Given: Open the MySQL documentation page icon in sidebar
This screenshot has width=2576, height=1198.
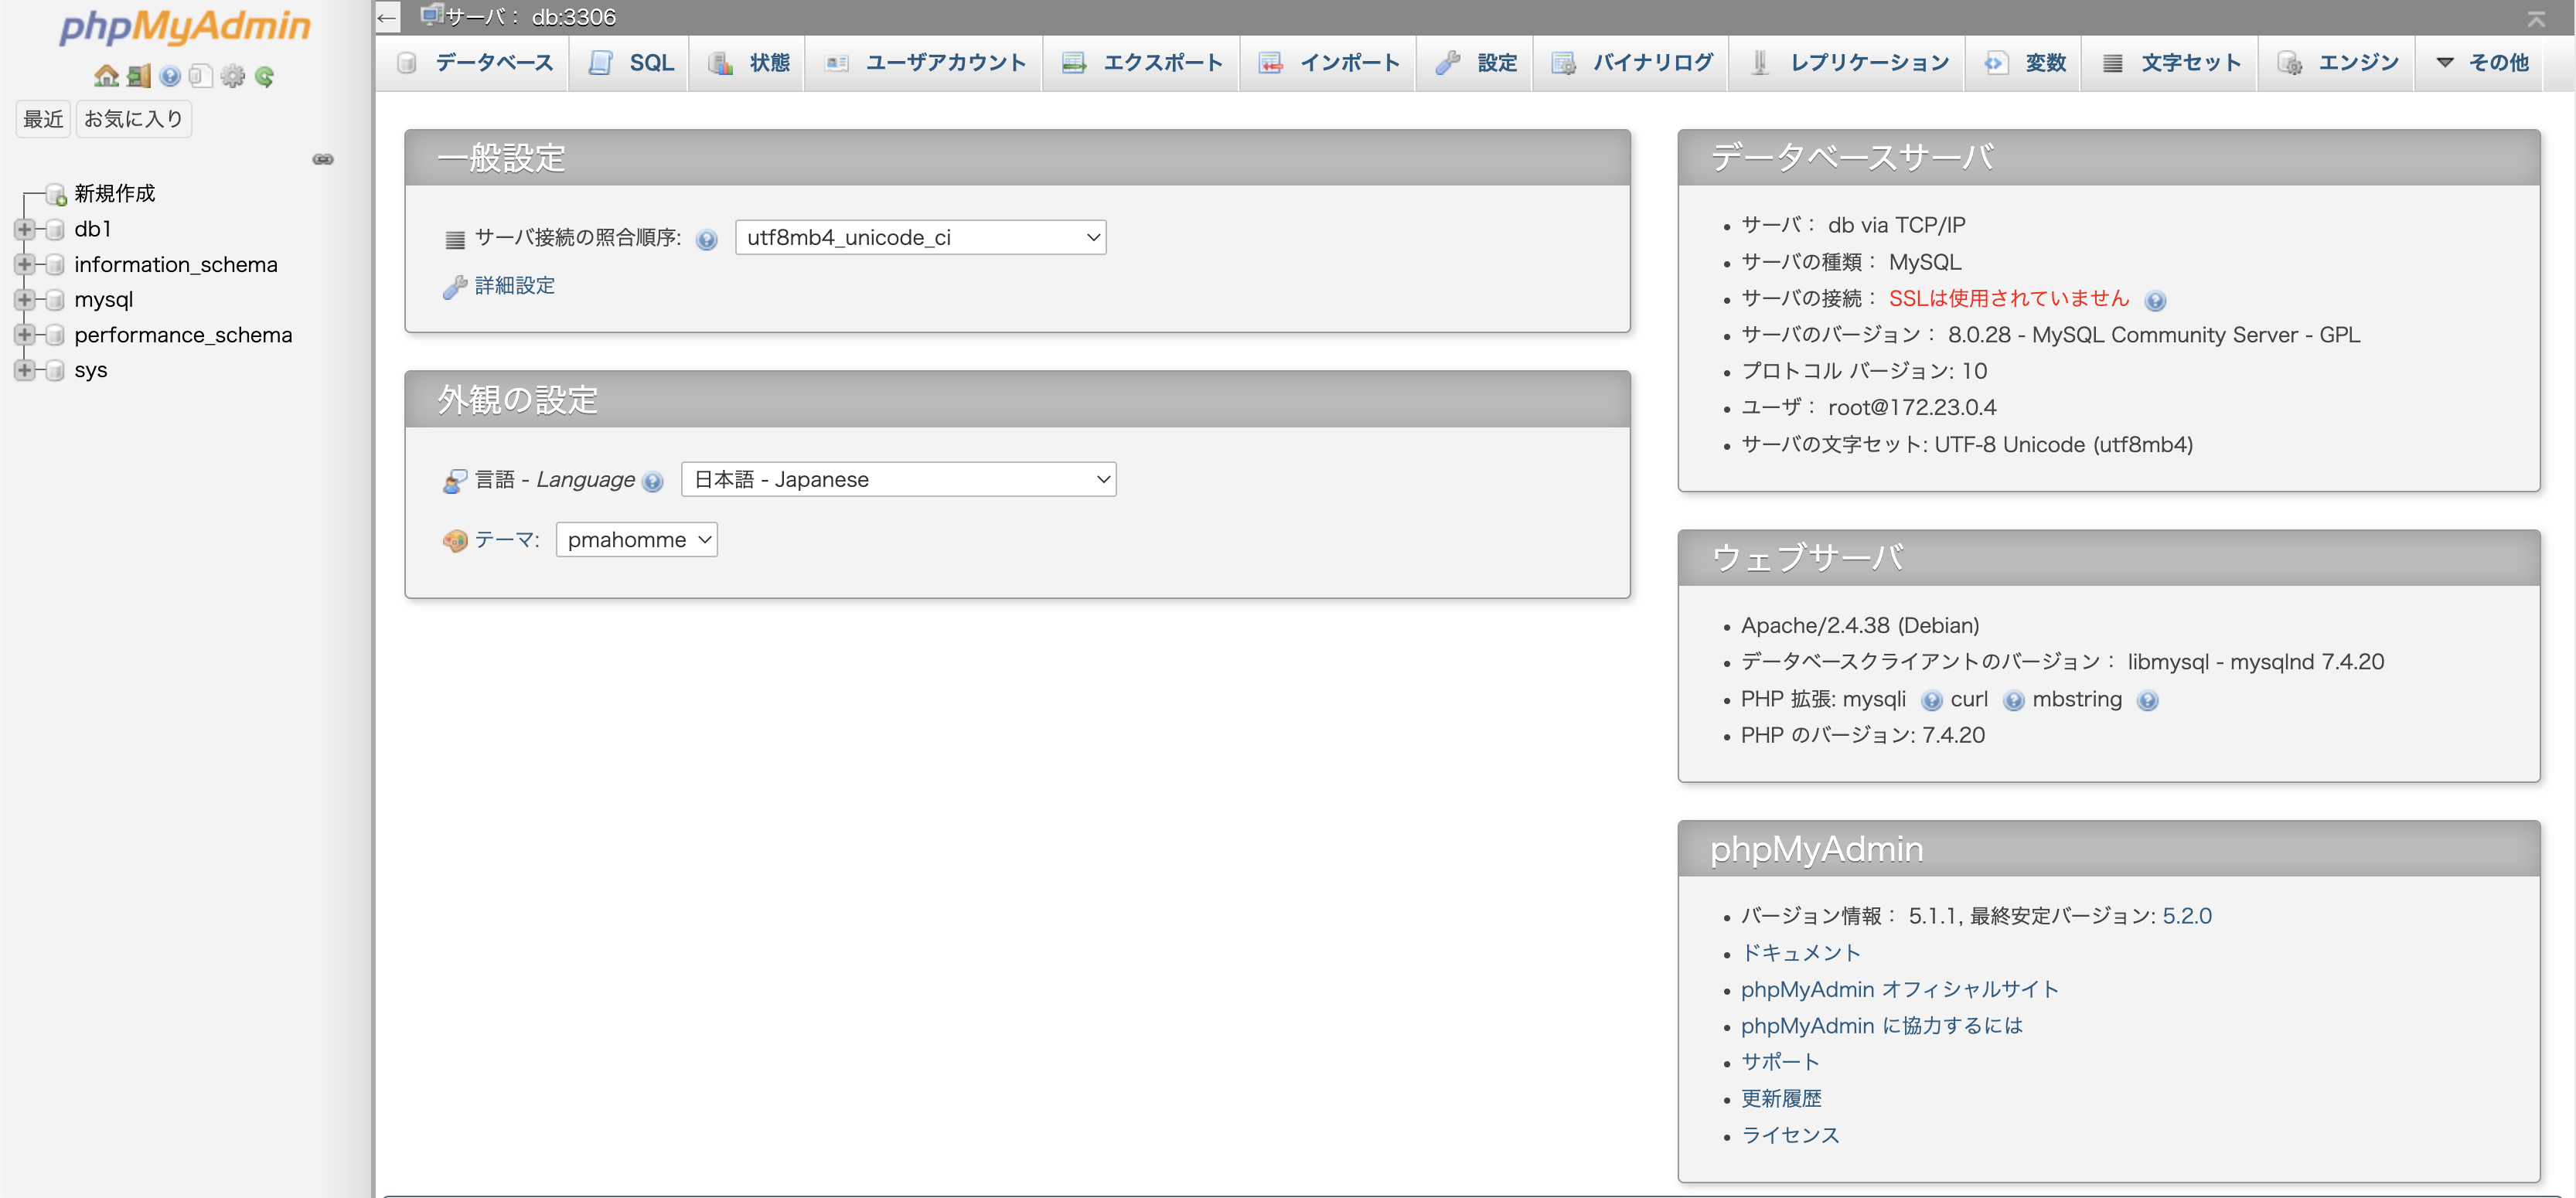Looking at the screenshot, I should 201,76.
